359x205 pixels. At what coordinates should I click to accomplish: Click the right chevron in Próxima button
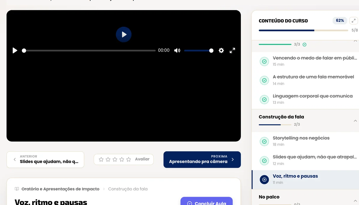click(x=233, y=159)
